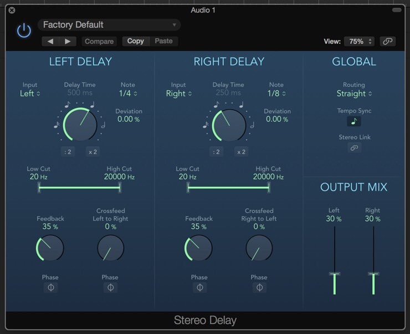Screen dimensions: 410x334
Task: Click Output Mix Right 30 % value
Action: pos(373,219)
